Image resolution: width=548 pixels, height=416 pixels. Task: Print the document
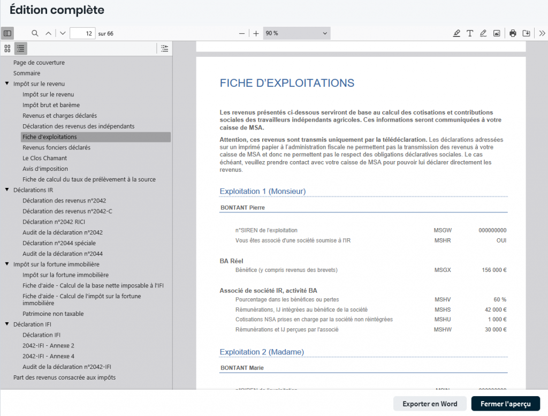tap(513, 33)
